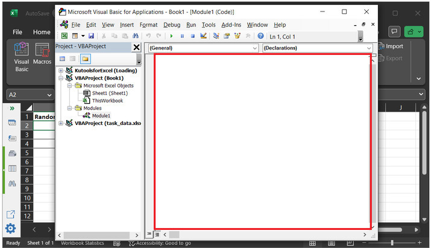Click the Copy icon in VBA toolbar

pos(114,36)
